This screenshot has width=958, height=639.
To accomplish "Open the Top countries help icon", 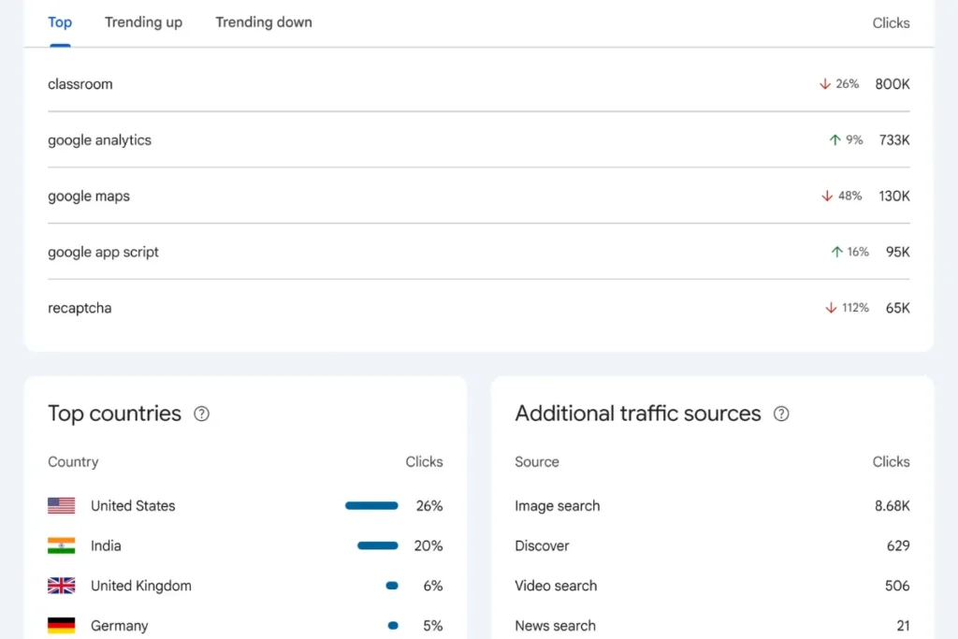I will click(201, 414).
